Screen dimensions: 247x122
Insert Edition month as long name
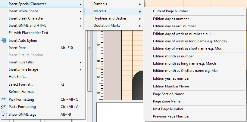coord(195,63)
